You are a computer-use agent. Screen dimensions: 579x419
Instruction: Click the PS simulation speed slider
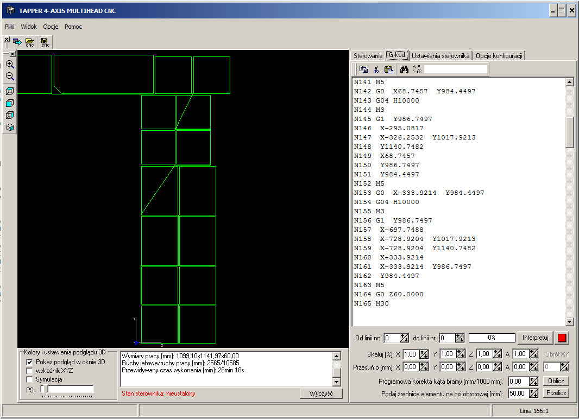click(67, 389)
